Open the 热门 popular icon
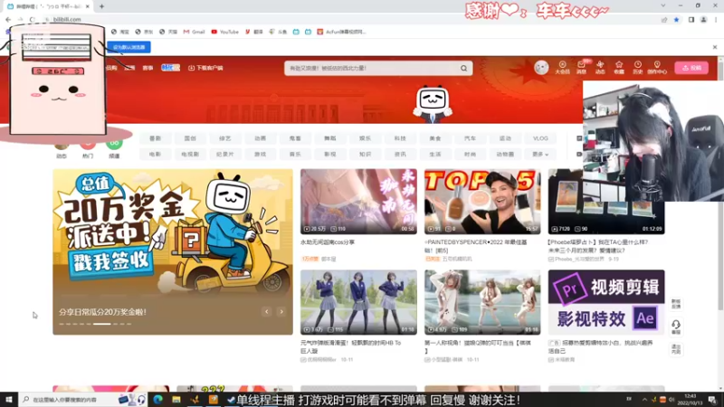This screenshot has height=407, width=724. [x=88, y=148]
